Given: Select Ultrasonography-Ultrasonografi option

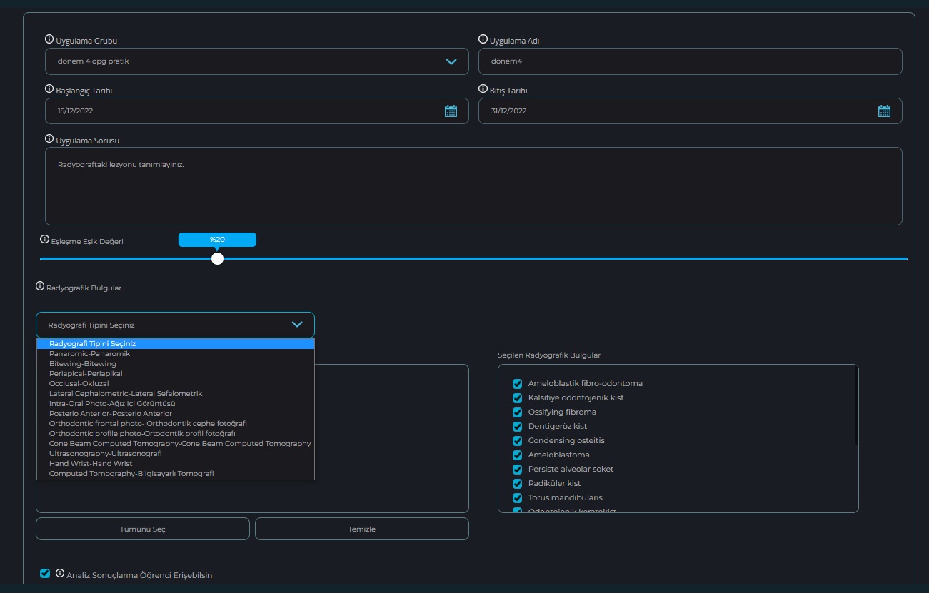Looking at the screenshot, I should [176, 453].
